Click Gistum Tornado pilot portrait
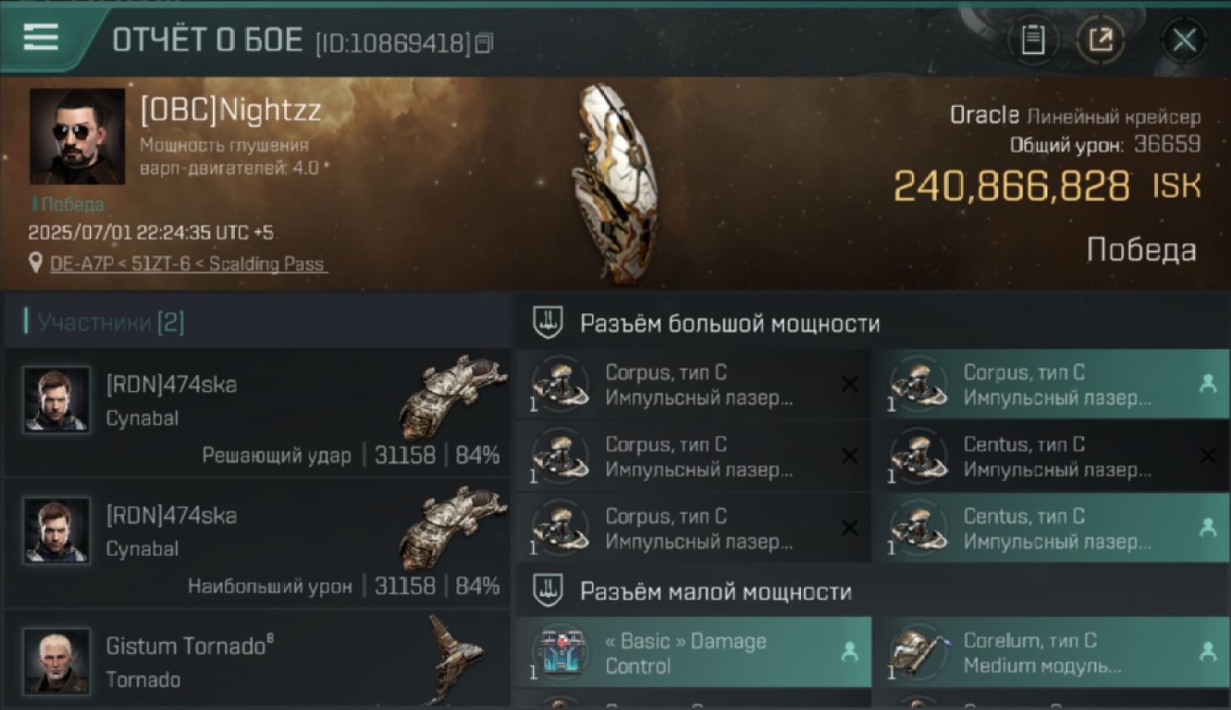Image resolution: width=1231 pixels, height=710 pixels. tap(57, 661)
